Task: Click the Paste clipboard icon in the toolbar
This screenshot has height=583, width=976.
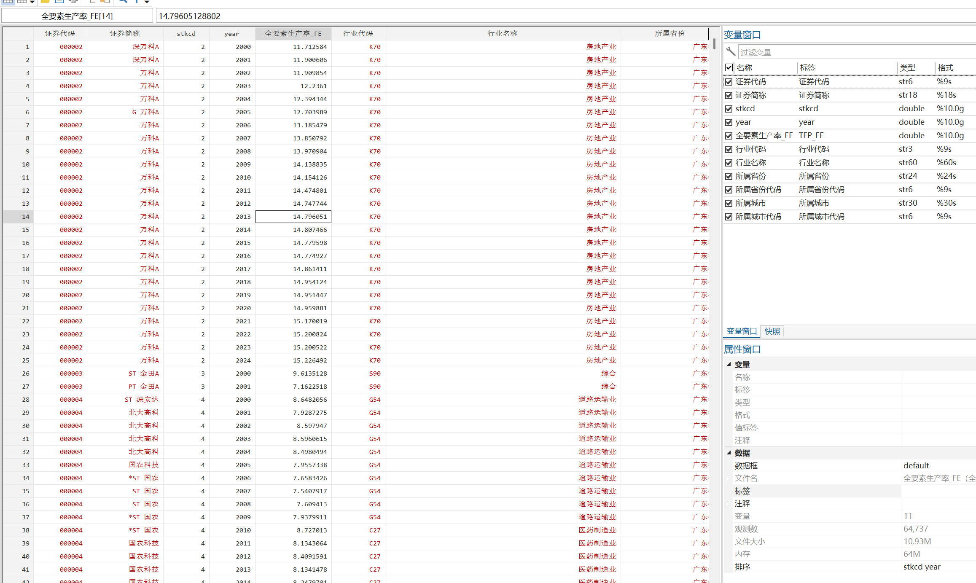Action: 105,1
